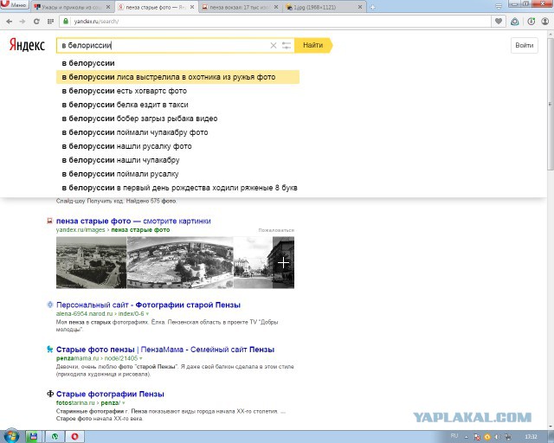Close the '1.jpg' tab
554x443 pixels.
[360, 7]
